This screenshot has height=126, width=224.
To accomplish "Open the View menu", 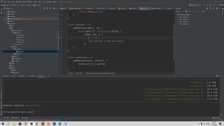I will [x=13, y=2].
